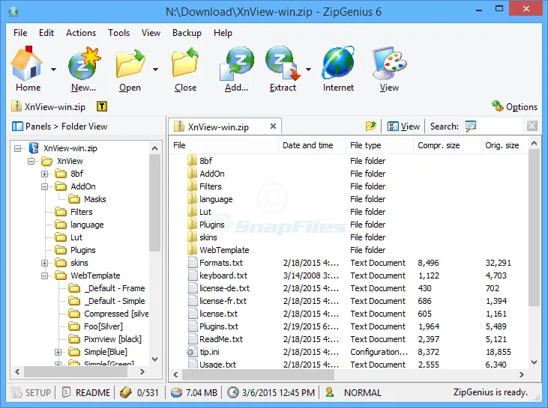Open the Extract button dropdown arrow
Viewport: 548px width, 408px height.
(308, 70)
